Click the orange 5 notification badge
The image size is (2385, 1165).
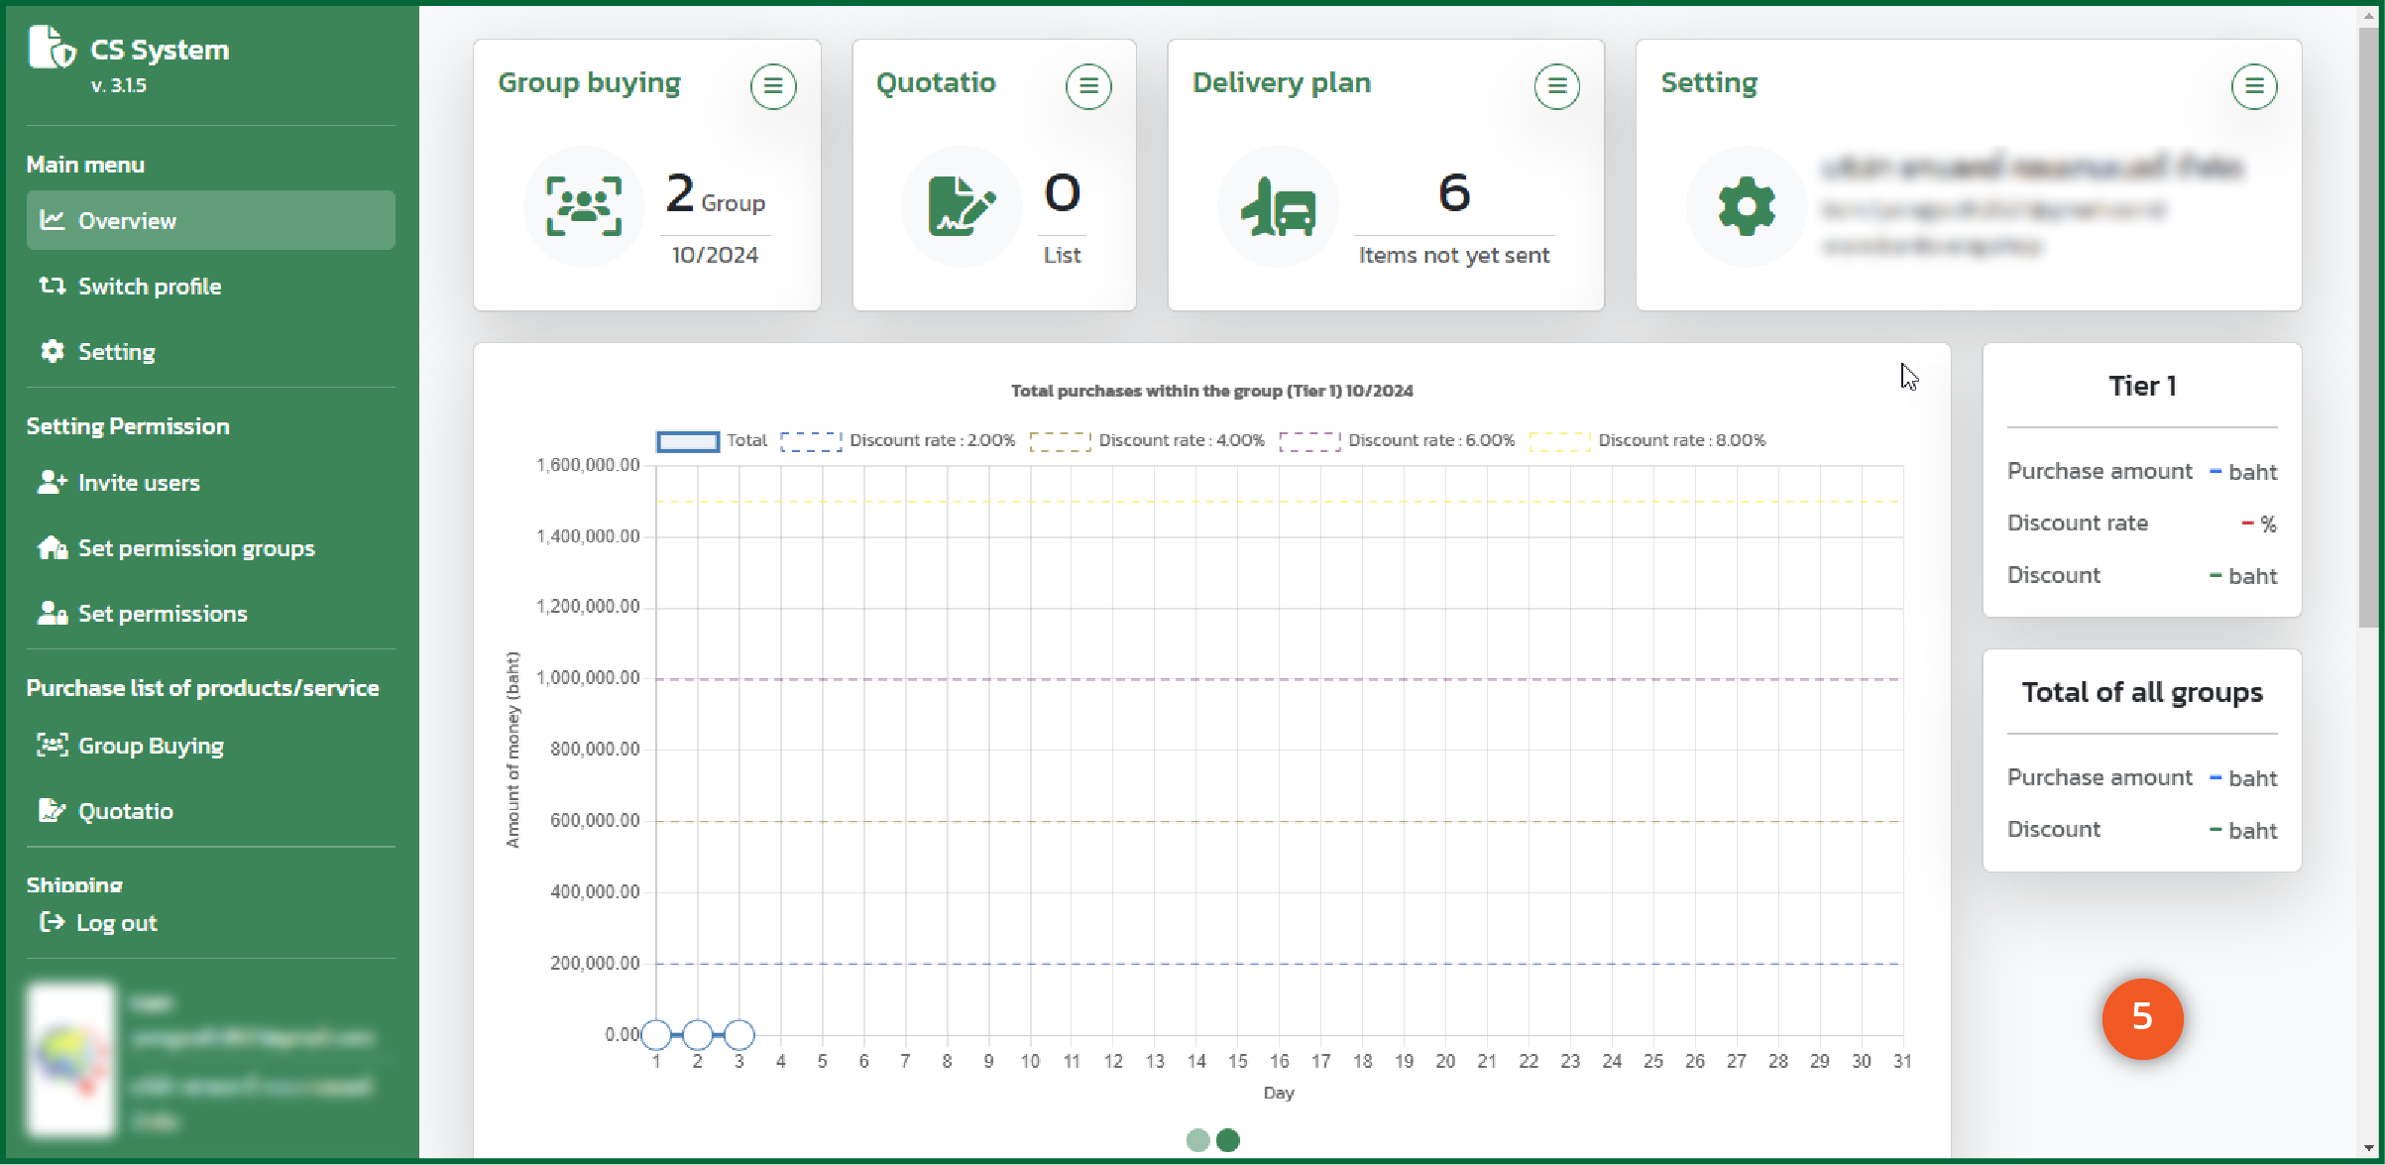[2141, 1017]
